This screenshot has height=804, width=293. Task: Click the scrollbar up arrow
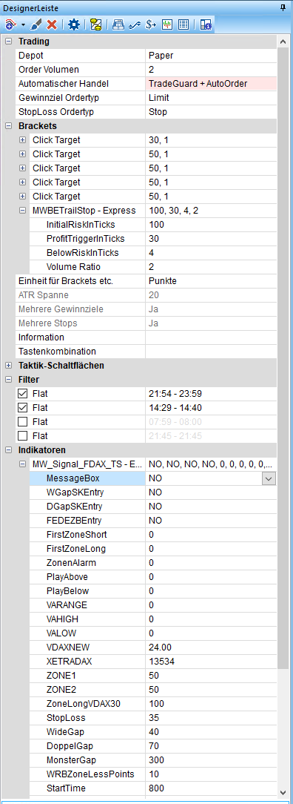pyautogui.click(x=283, y=41)
